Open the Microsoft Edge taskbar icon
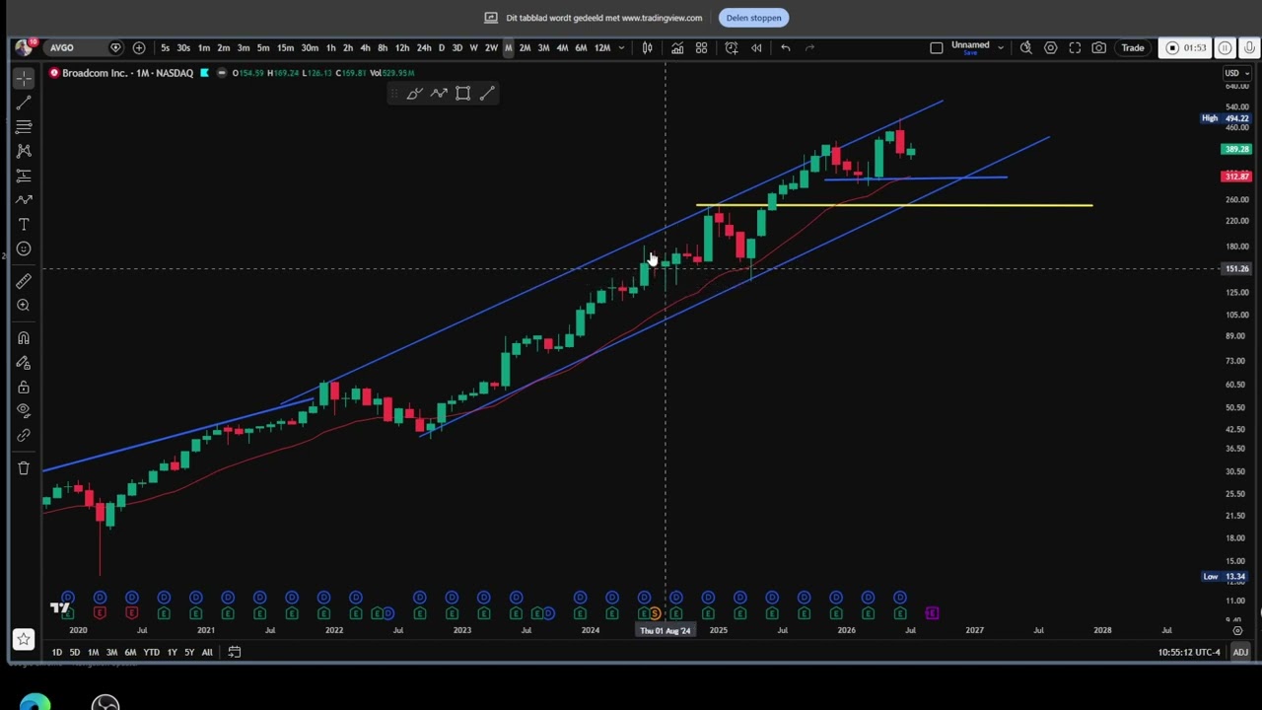The image size is (1262, 710). point(35,703)
